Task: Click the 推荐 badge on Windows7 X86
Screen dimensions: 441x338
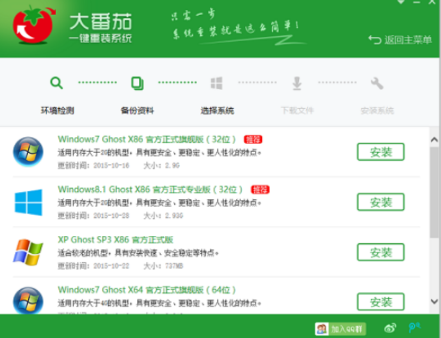Action: (253, 140)
